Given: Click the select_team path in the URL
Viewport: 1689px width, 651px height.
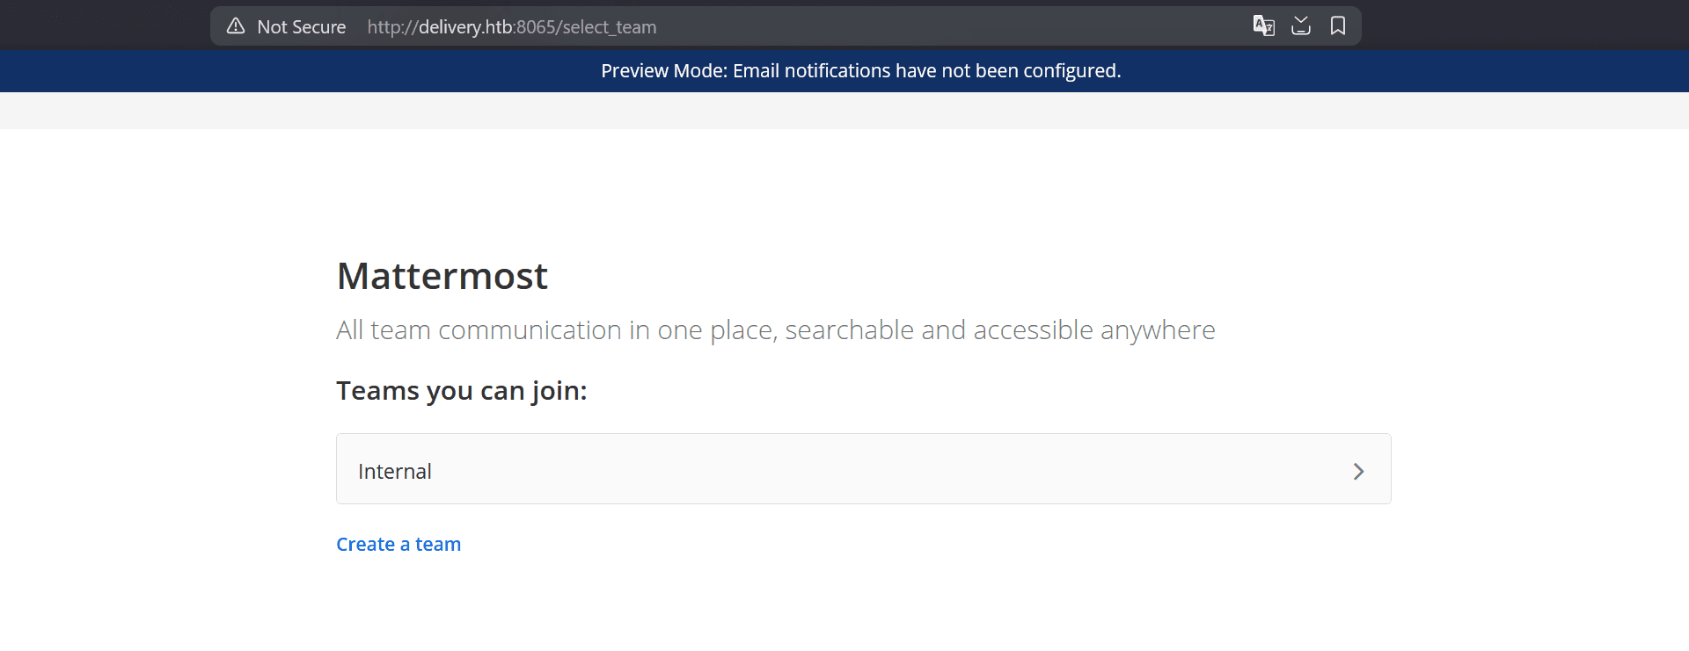Looking at the screenshot, I should [610, 27].
